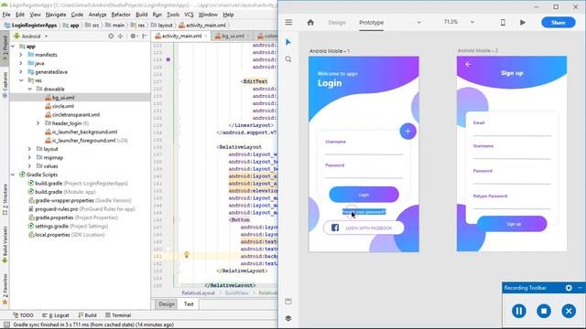Expand the manifests folder
This screenshot has width=586, height=329.
[21, 55]
